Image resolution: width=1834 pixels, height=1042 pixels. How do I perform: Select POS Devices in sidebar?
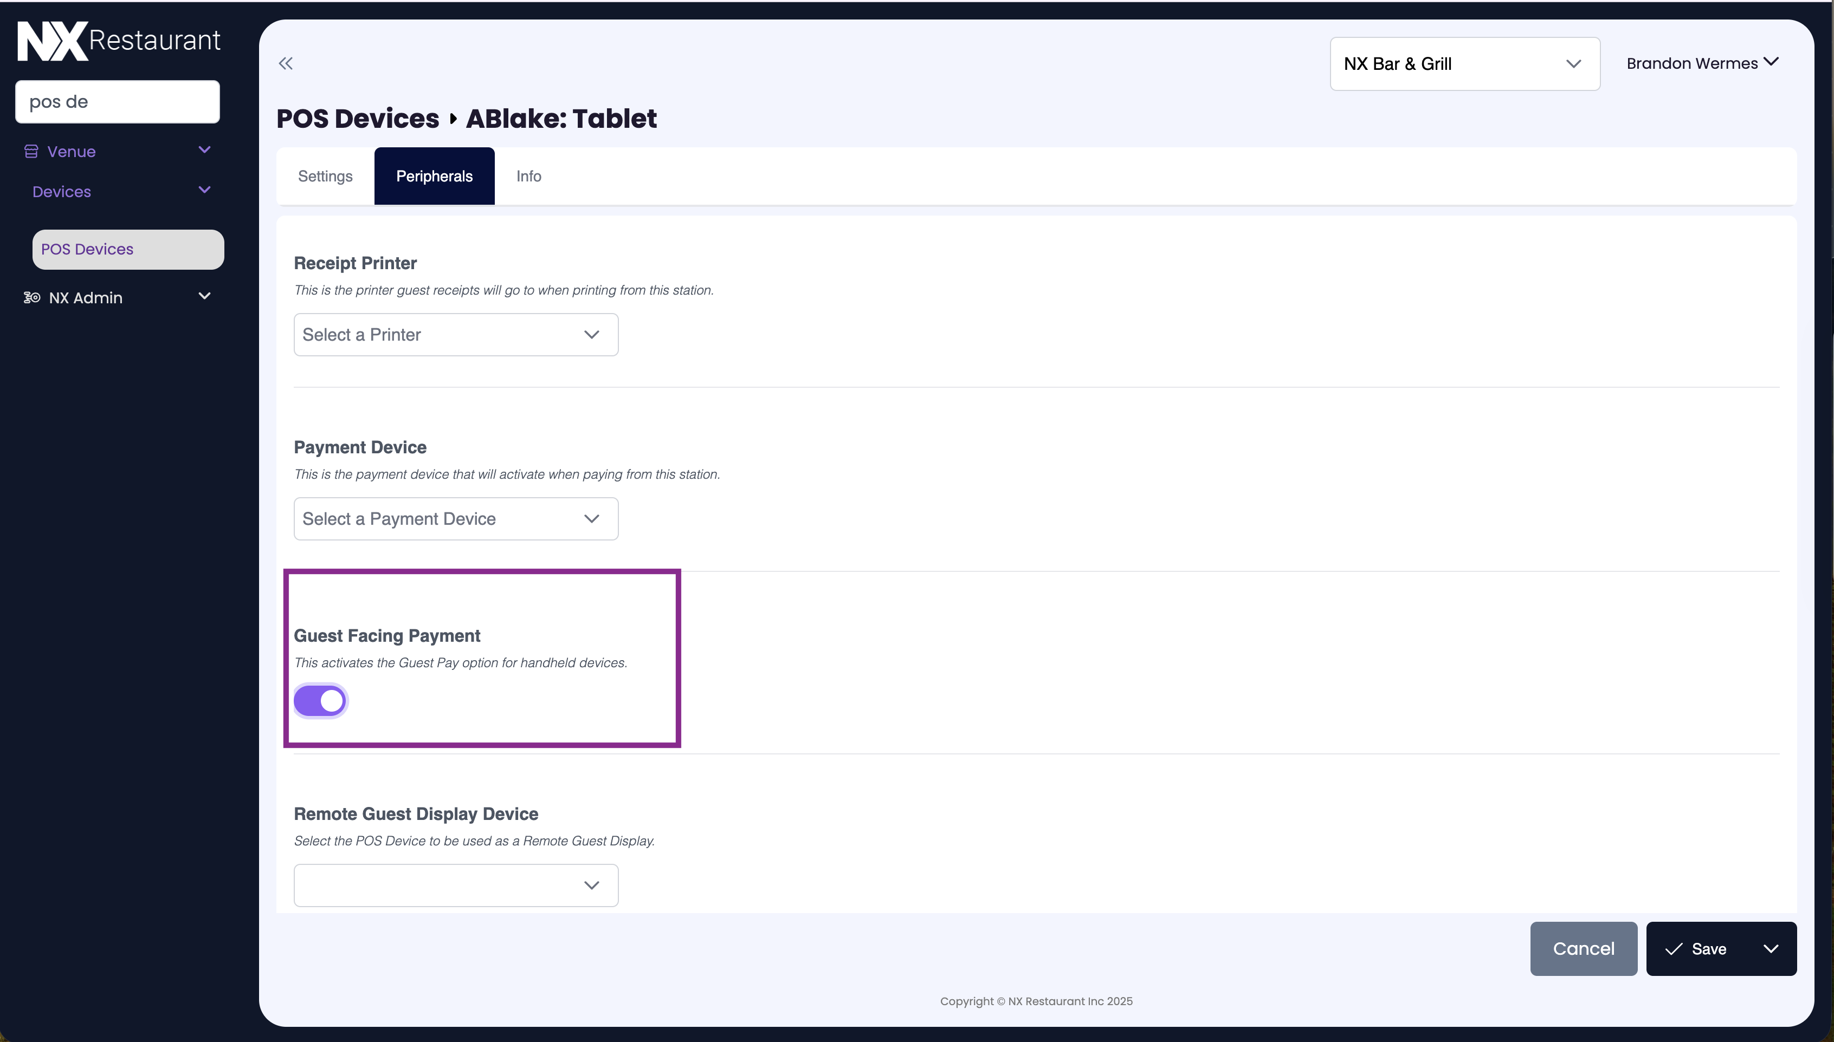coord(127,250)
